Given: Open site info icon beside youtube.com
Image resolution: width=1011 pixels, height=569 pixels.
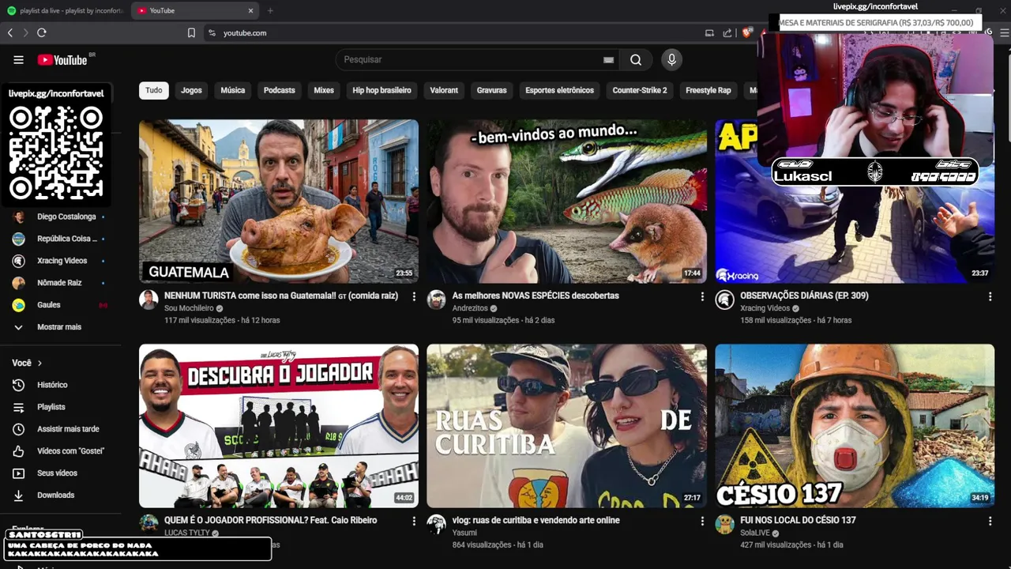Looking at the screenshot, I should tap(211, 33).
